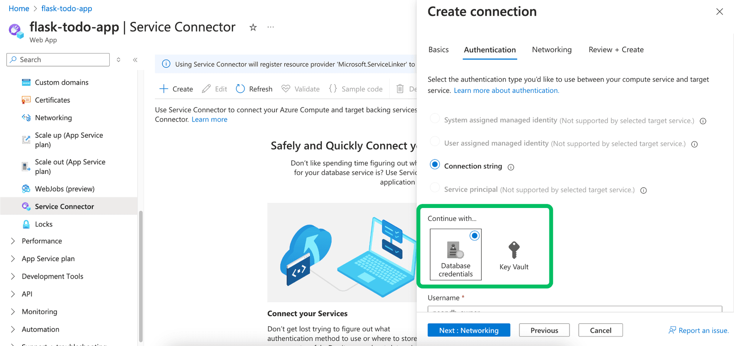The width and height of the screenshot is (734, 346).
Task: Select User assigned managed identity
Action: click(x=435, y=141)
